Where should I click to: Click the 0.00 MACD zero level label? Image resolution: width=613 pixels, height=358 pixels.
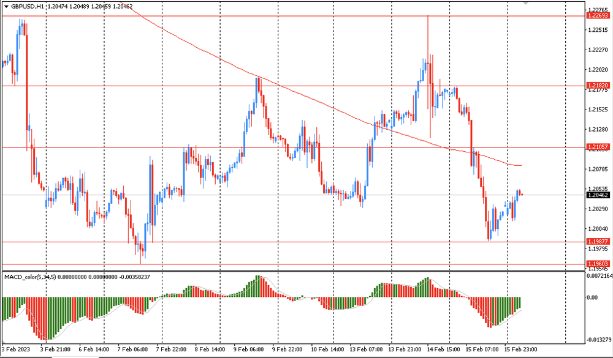pos(593,297)
